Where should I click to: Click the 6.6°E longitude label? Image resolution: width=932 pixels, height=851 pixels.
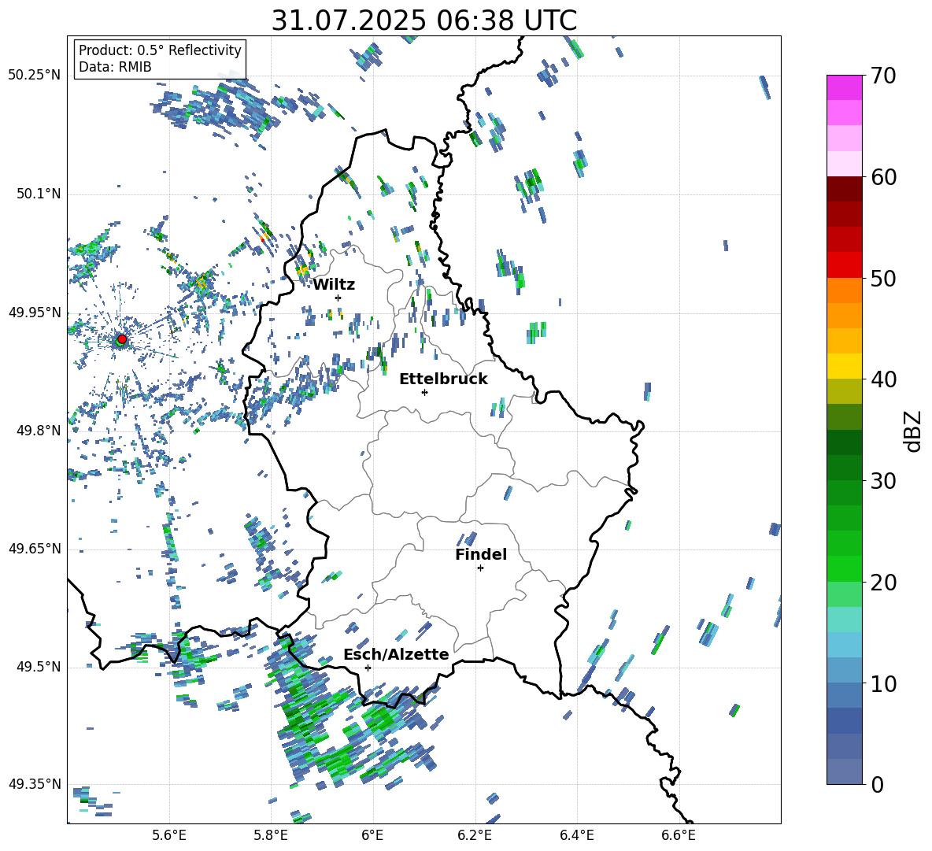tap(679, 835)
